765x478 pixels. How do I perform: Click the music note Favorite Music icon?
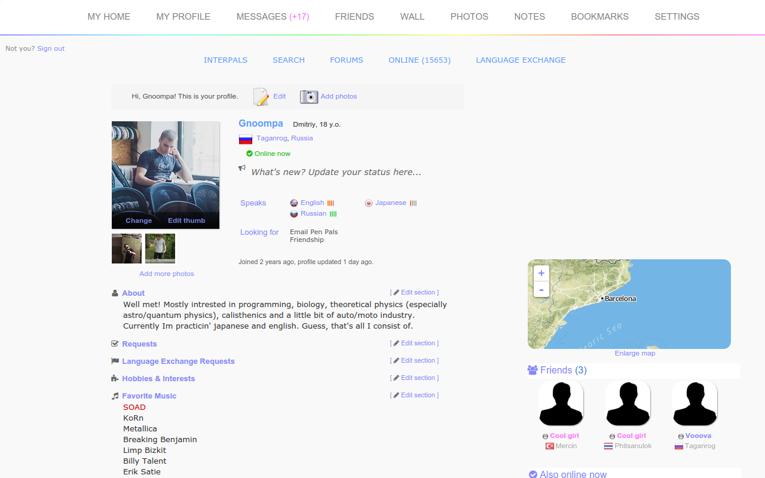pos(115,396)
